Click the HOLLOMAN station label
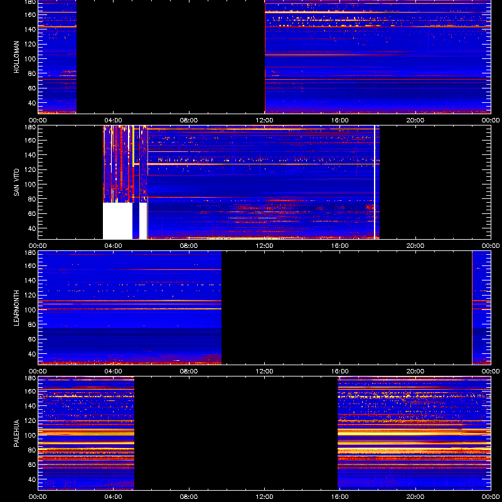This screenshot has height=502, width=502. (17, 57)
